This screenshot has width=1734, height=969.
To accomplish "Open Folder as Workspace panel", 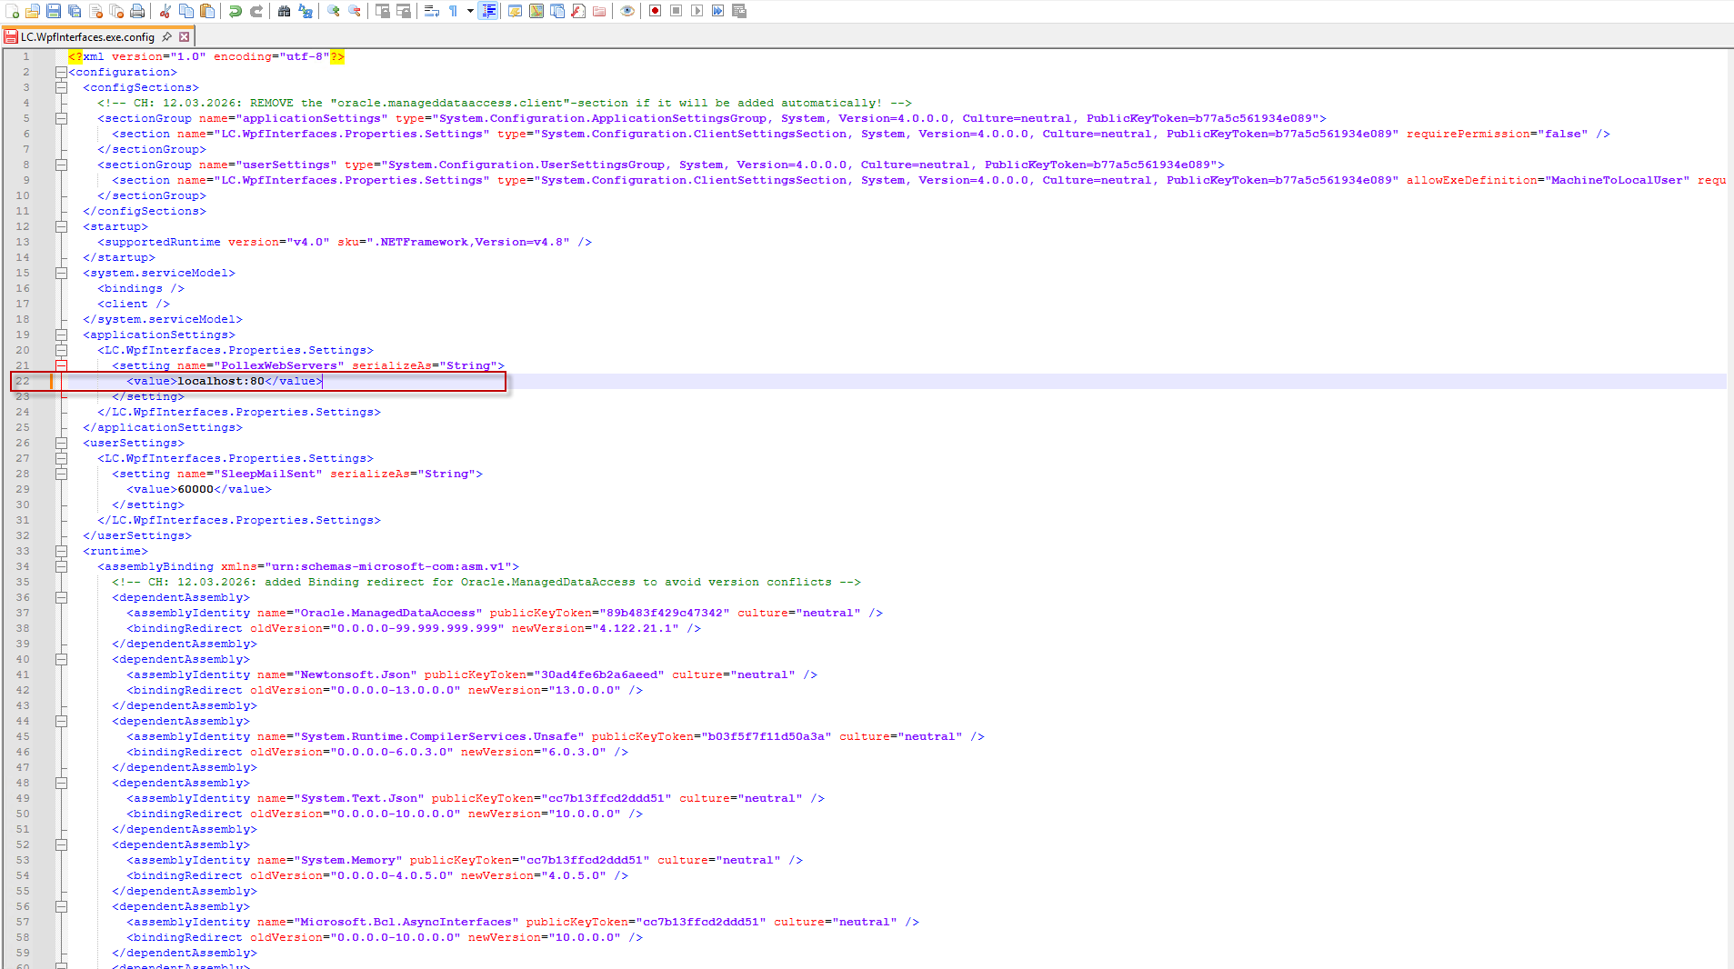I will click(599, 11).
